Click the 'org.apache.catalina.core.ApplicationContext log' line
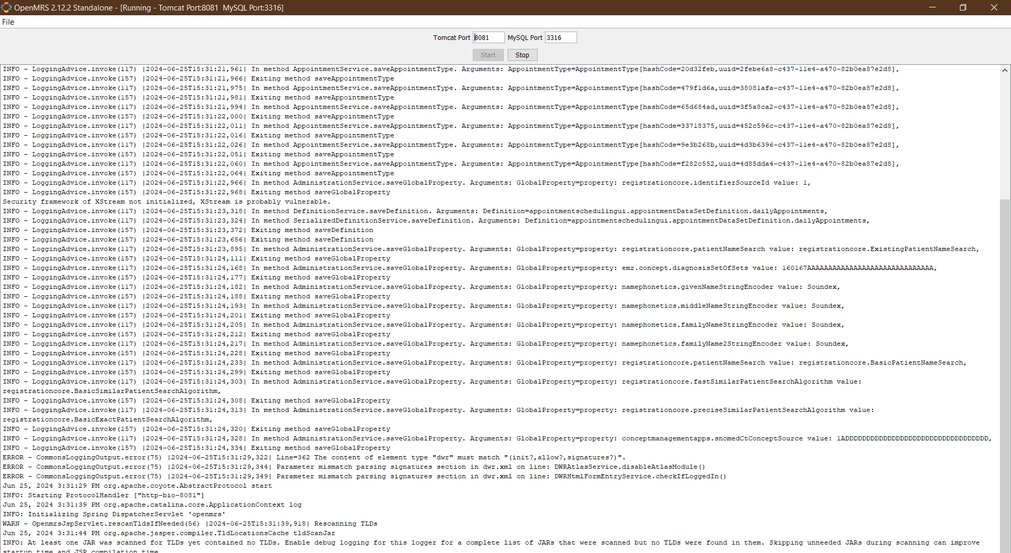The image size is (1011, 553). [x=152, y=505]
